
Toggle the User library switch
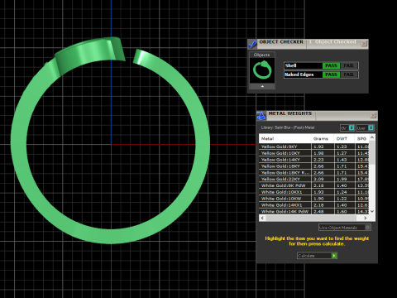365,127
